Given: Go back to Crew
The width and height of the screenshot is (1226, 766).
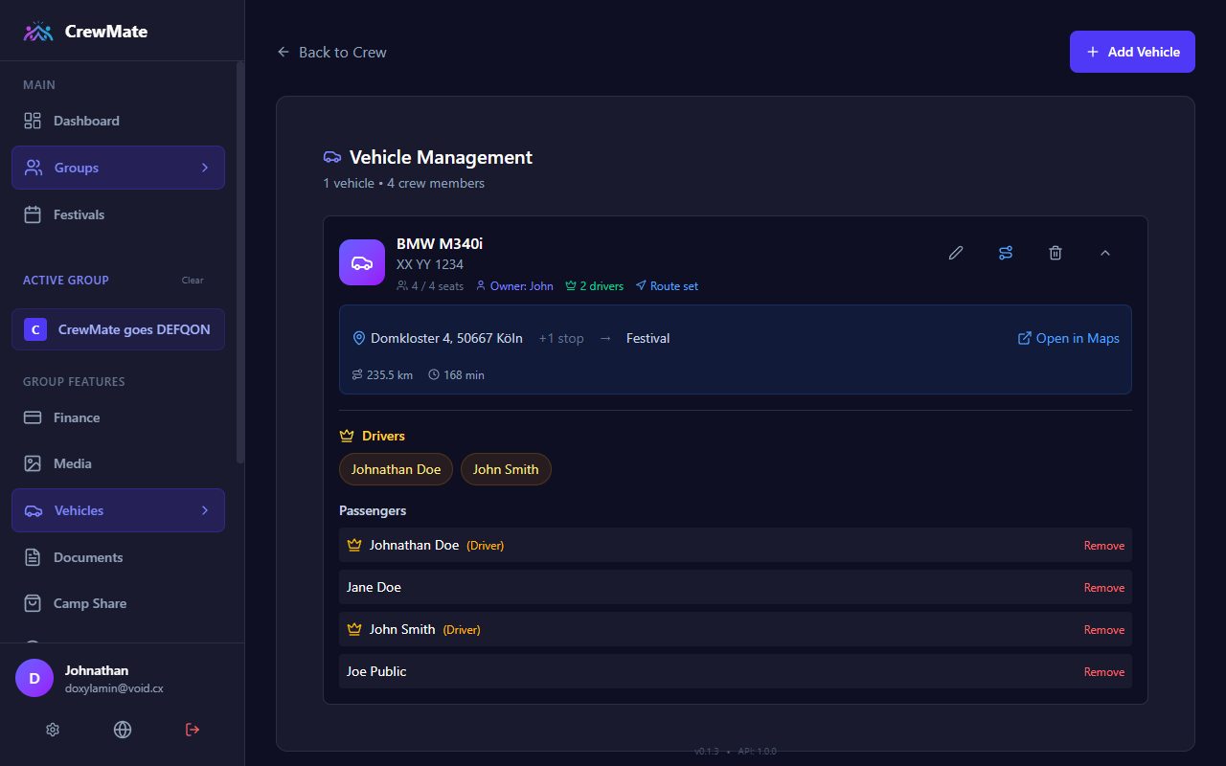Looking at the screenshot, I should [x=331, y=52].
